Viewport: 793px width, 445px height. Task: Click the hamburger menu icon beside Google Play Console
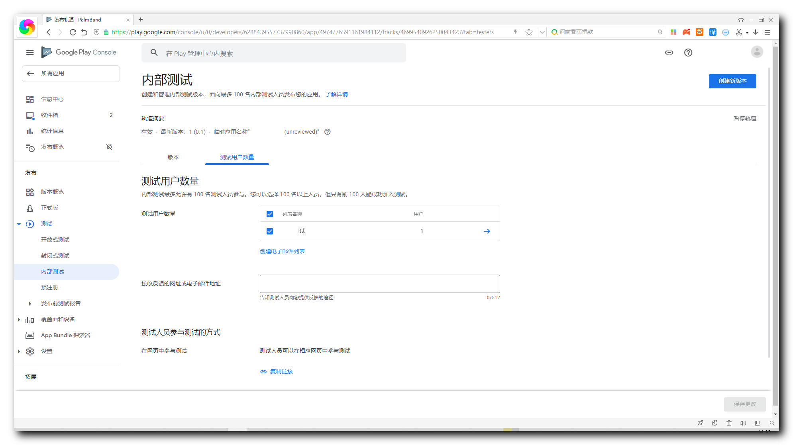(30, 53)
